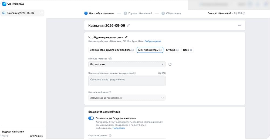Screen dimensions: 270x139
Task: Click the help icon beside Mini App или игра
Action: pyautogui.click(x=110, y=59)
